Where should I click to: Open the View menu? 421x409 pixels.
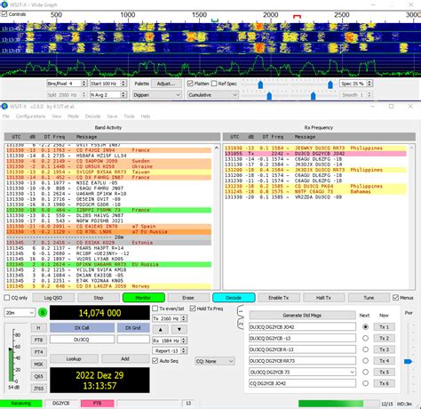[57, 116]
